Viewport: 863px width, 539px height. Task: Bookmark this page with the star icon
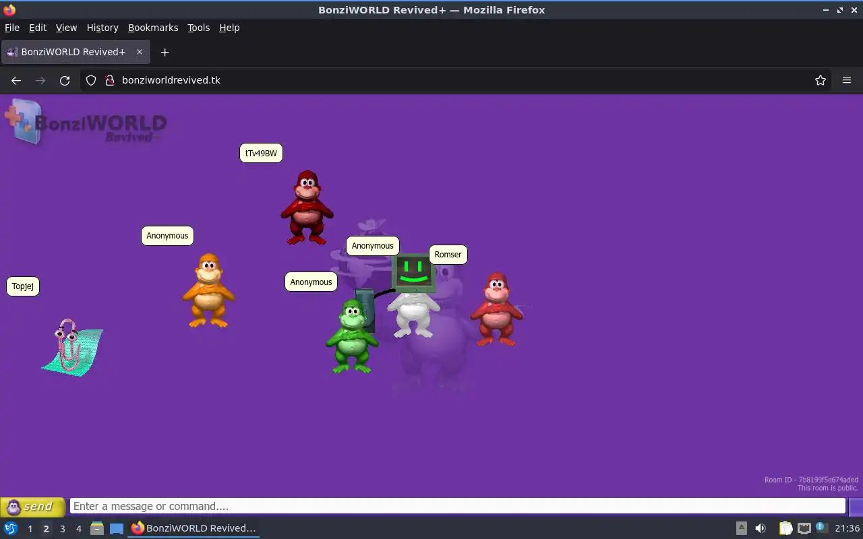[821, 80]
